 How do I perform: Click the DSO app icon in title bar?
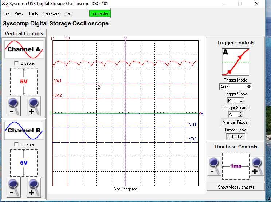[x=5, y=4]
